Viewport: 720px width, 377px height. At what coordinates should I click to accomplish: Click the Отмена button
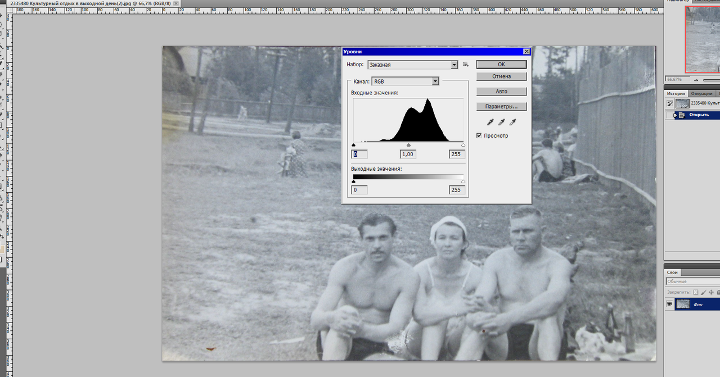501,76
